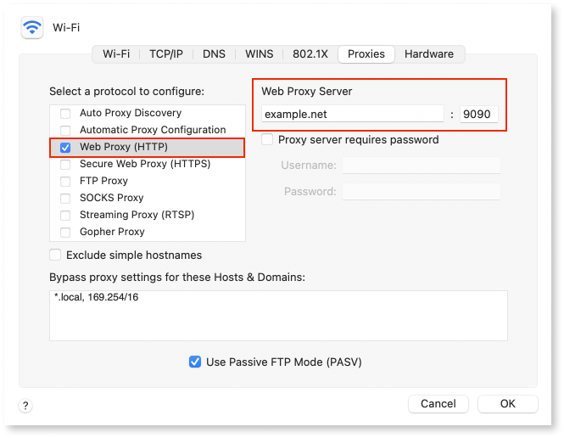
Task: Disable Use Passive FTP Mode (PASV)
Action: click(196, 362)
